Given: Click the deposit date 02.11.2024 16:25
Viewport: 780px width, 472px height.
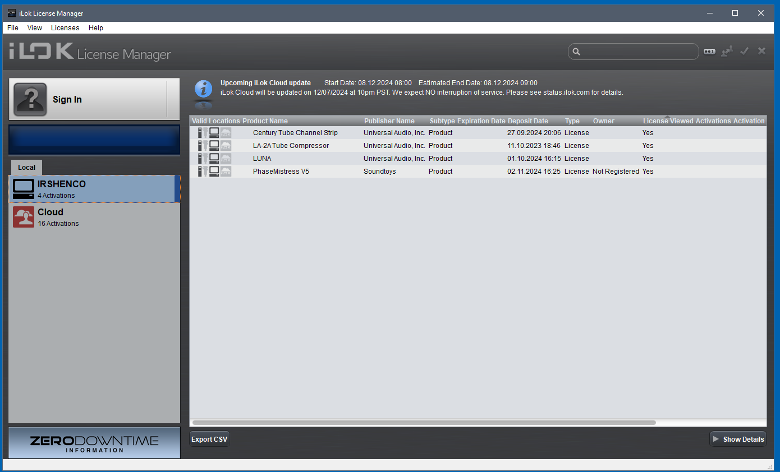Looking at the screenshot, I should click(x=534, y=172).
